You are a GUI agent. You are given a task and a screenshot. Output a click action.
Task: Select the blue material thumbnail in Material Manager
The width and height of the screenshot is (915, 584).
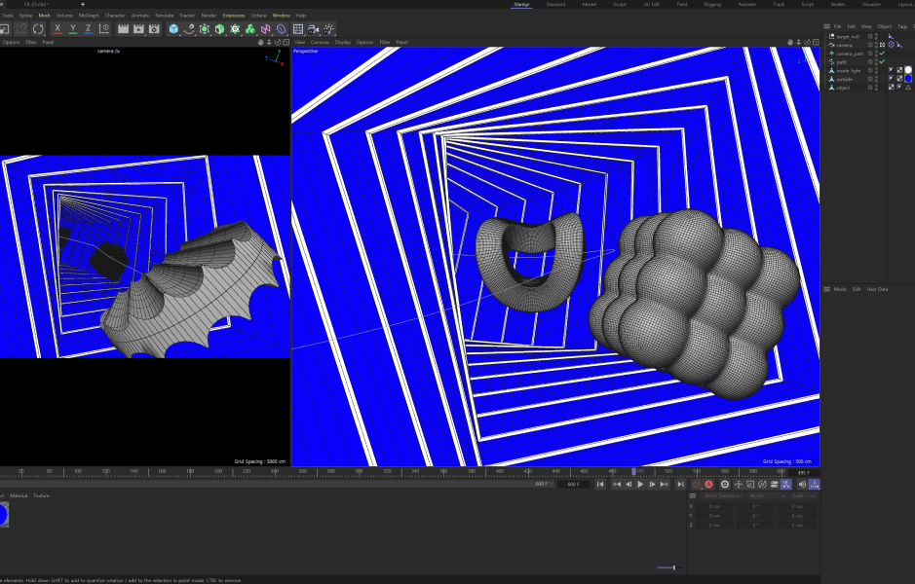[4, 515]
